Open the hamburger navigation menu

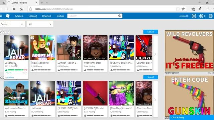coord(1,16)
